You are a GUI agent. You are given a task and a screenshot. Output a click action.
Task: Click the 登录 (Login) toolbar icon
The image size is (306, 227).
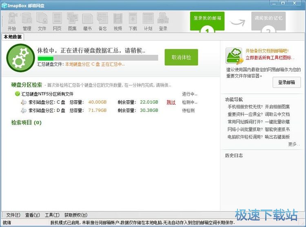(x=163, y=21)
